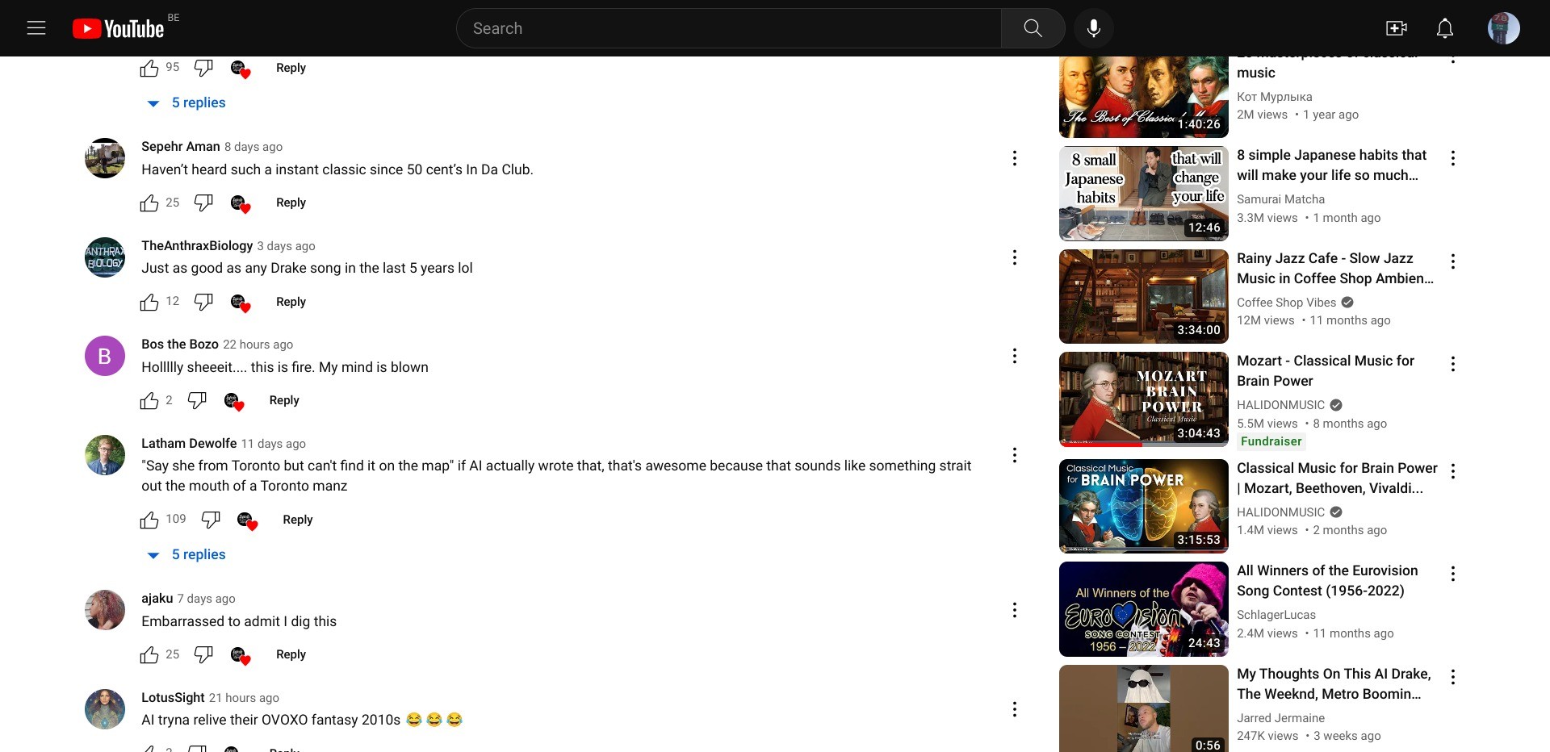1550x752 pixels.
Task: Dislike TheAnthraxBiology's comment
Action: 203,302
